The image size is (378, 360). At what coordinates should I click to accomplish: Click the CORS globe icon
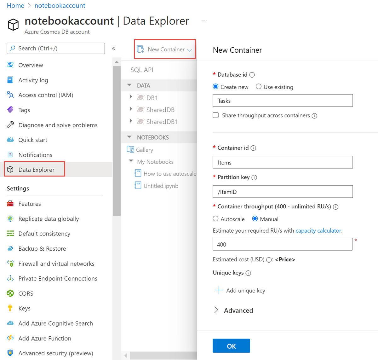pos(10,293)
